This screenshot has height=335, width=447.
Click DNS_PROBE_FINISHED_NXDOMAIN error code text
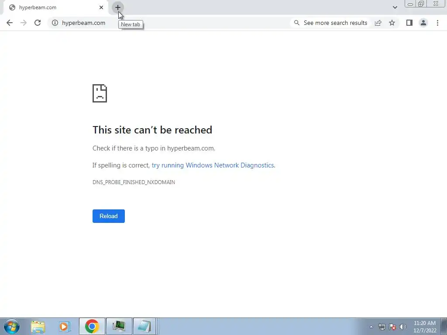point(134,182)
